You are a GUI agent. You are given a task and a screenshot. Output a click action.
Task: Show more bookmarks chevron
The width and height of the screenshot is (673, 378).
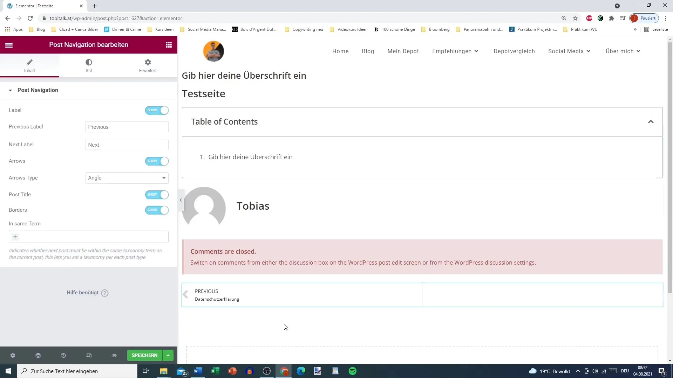click(635, 29)
